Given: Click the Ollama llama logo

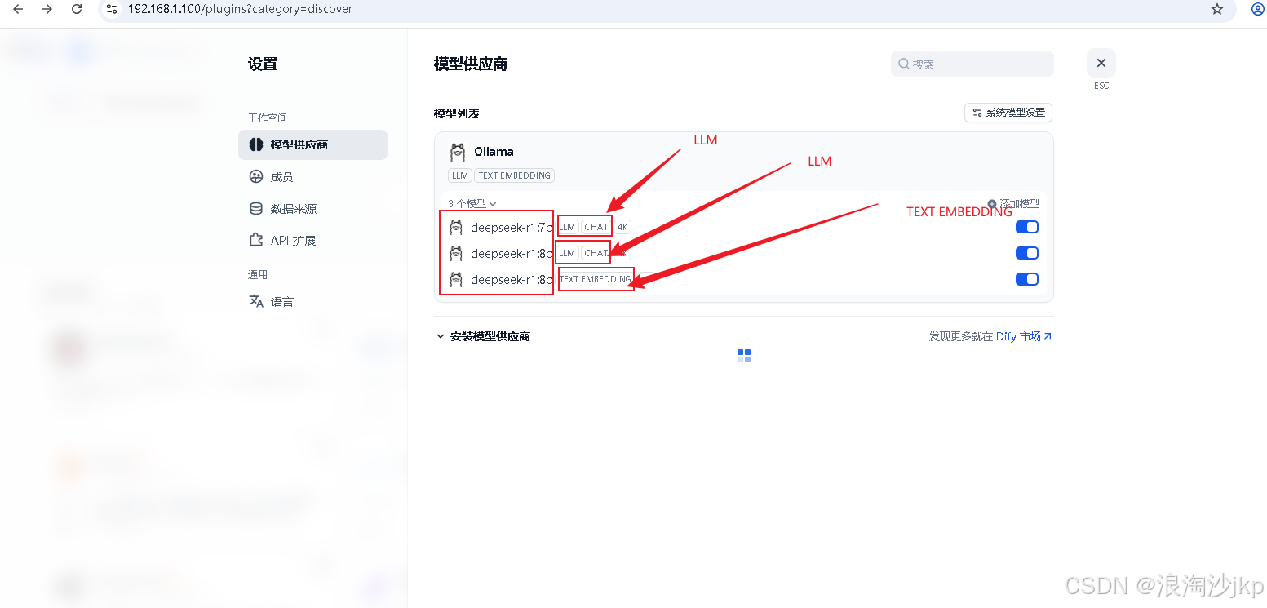Looking at the screenshot, I should pos(458,152).
